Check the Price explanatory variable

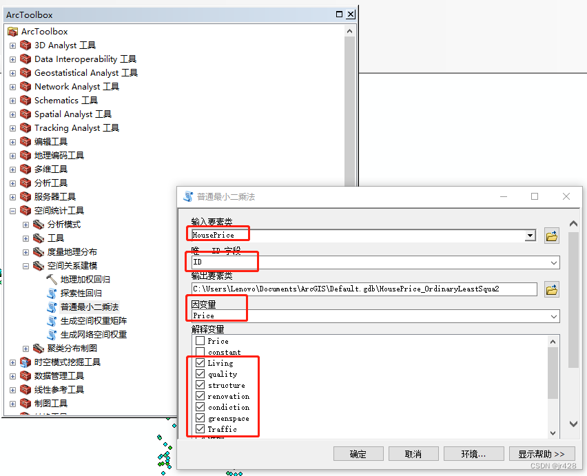coord(200,341)
